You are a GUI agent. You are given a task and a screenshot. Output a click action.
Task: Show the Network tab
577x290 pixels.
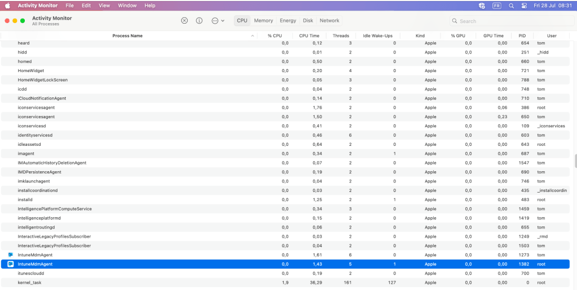pos(329,21)
